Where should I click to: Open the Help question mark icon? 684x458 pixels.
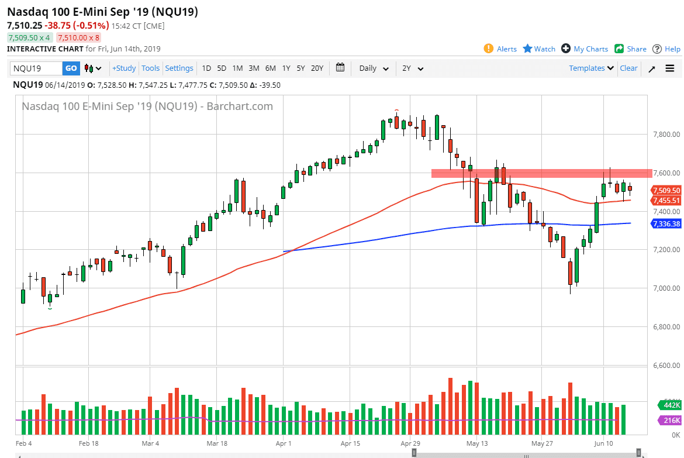coord(656,49)
